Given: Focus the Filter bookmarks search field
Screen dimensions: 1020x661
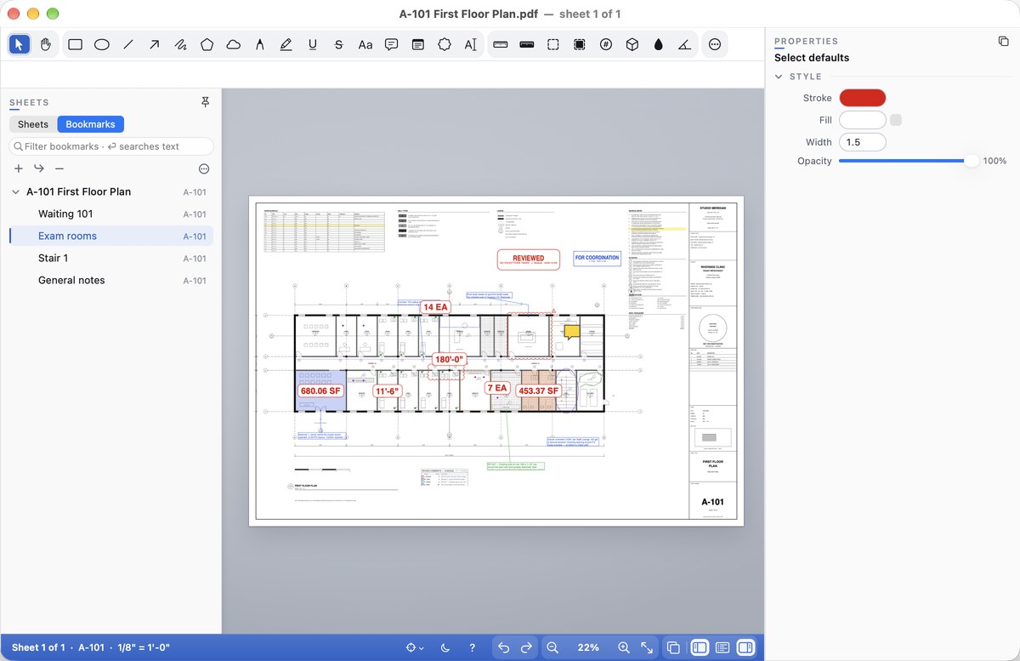Looking at the screenshot, I should point(111,146).
